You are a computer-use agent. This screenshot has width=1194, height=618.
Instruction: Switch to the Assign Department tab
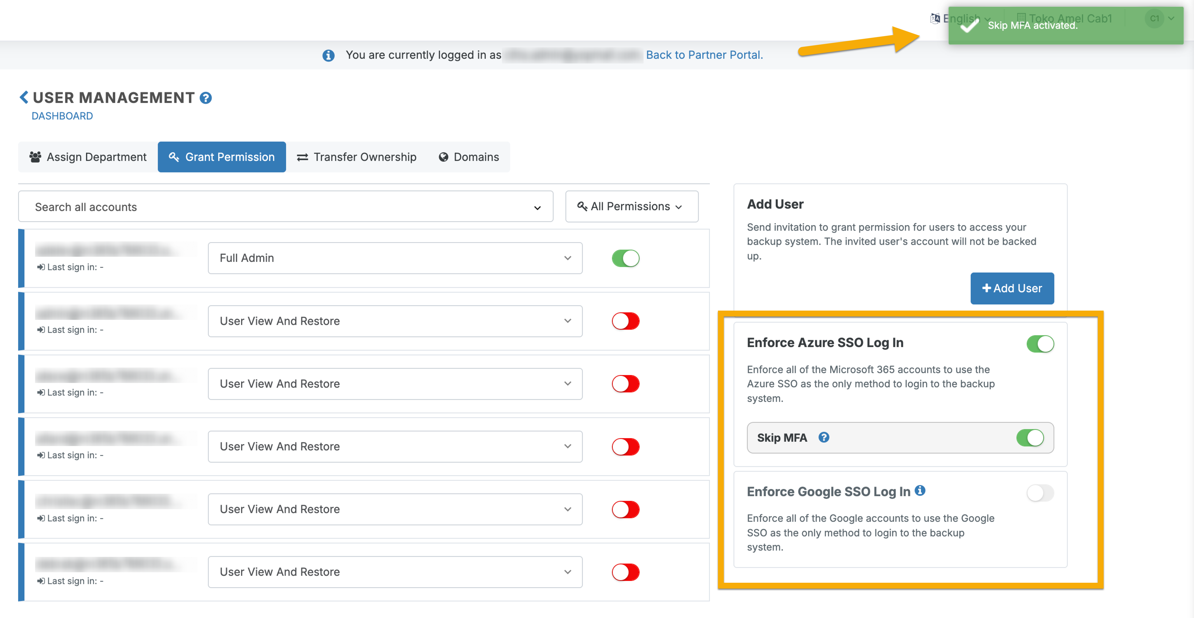[x=88, y=157]
